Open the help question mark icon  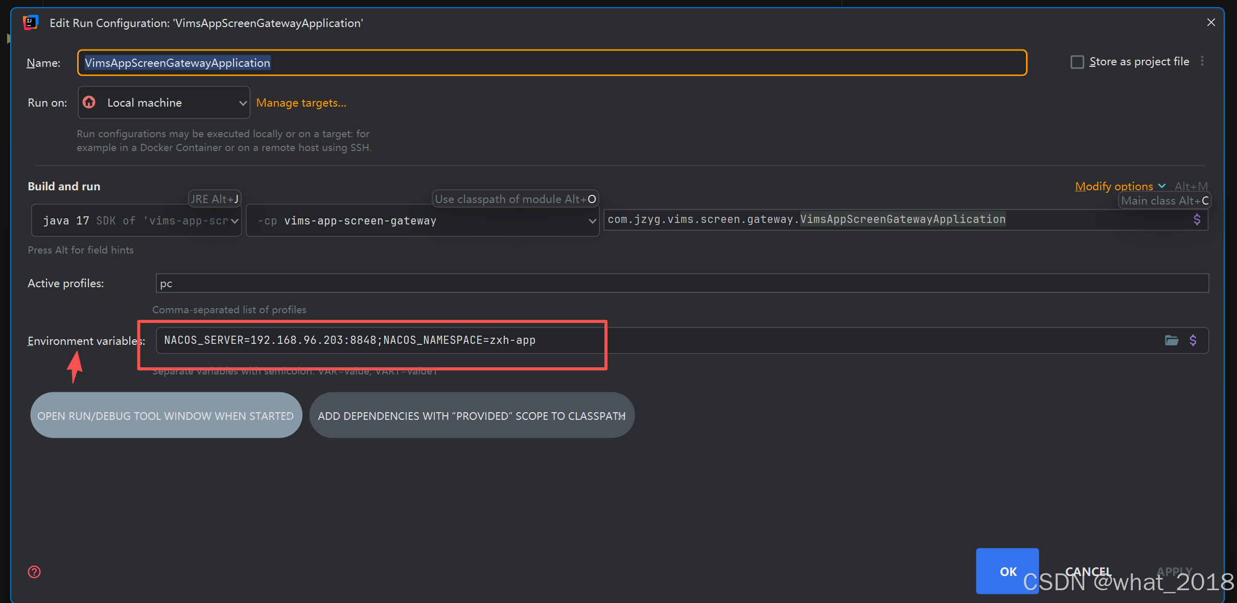[x=34, y=572]
